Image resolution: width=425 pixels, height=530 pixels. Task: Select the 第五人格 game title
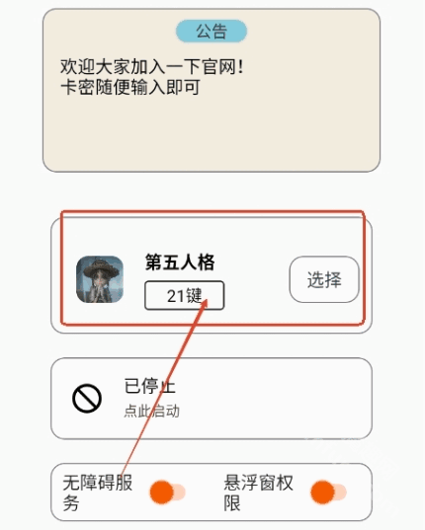(x=180, y=263)
